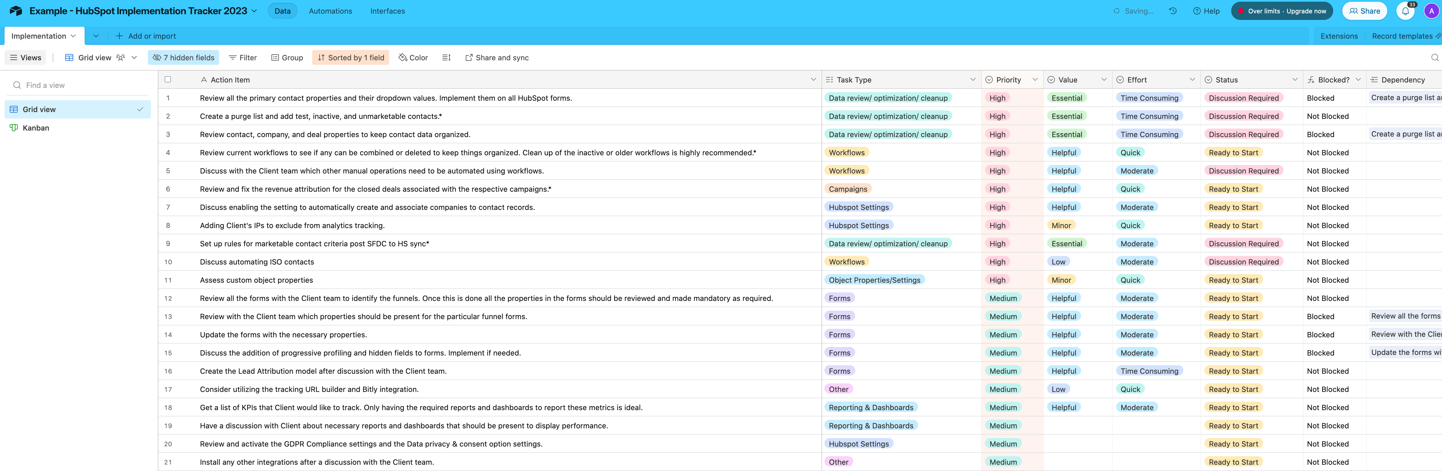Switch to the Interfaces tab
The image size is (1442, 471).
pyautogui.click(x=387, y=11)
